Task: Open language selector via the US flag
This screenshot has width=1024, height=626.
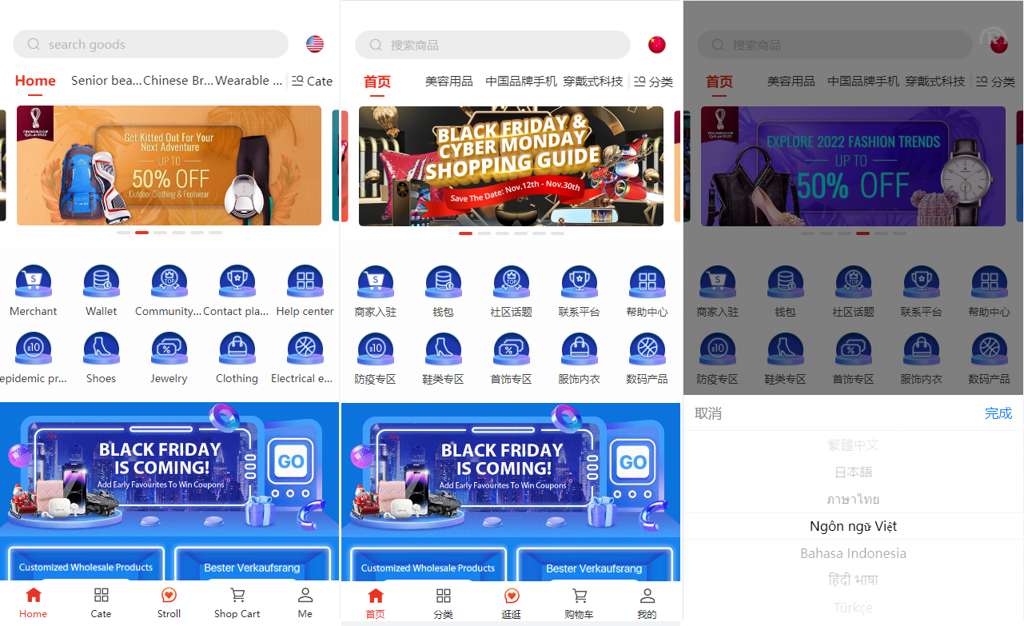Action: (x=314, y=44)
